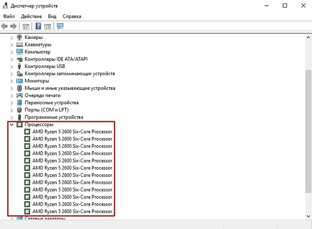Screen dimensions: 312x229
Task: Click the vertical scrollbar down arrow
Action: point(308,216)
